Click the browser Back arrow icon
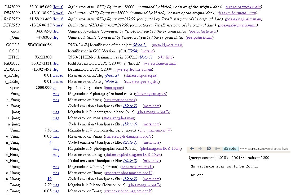Viewport: 291px width, 195px height. [192, 149]
